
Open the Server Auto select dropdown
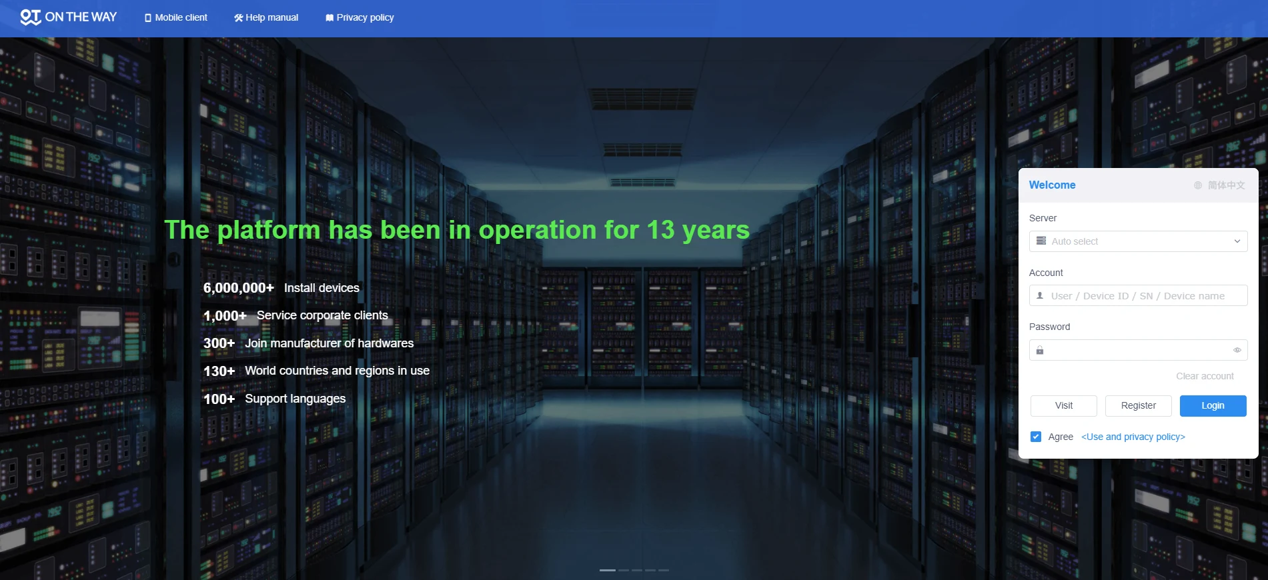point(1138,241)
